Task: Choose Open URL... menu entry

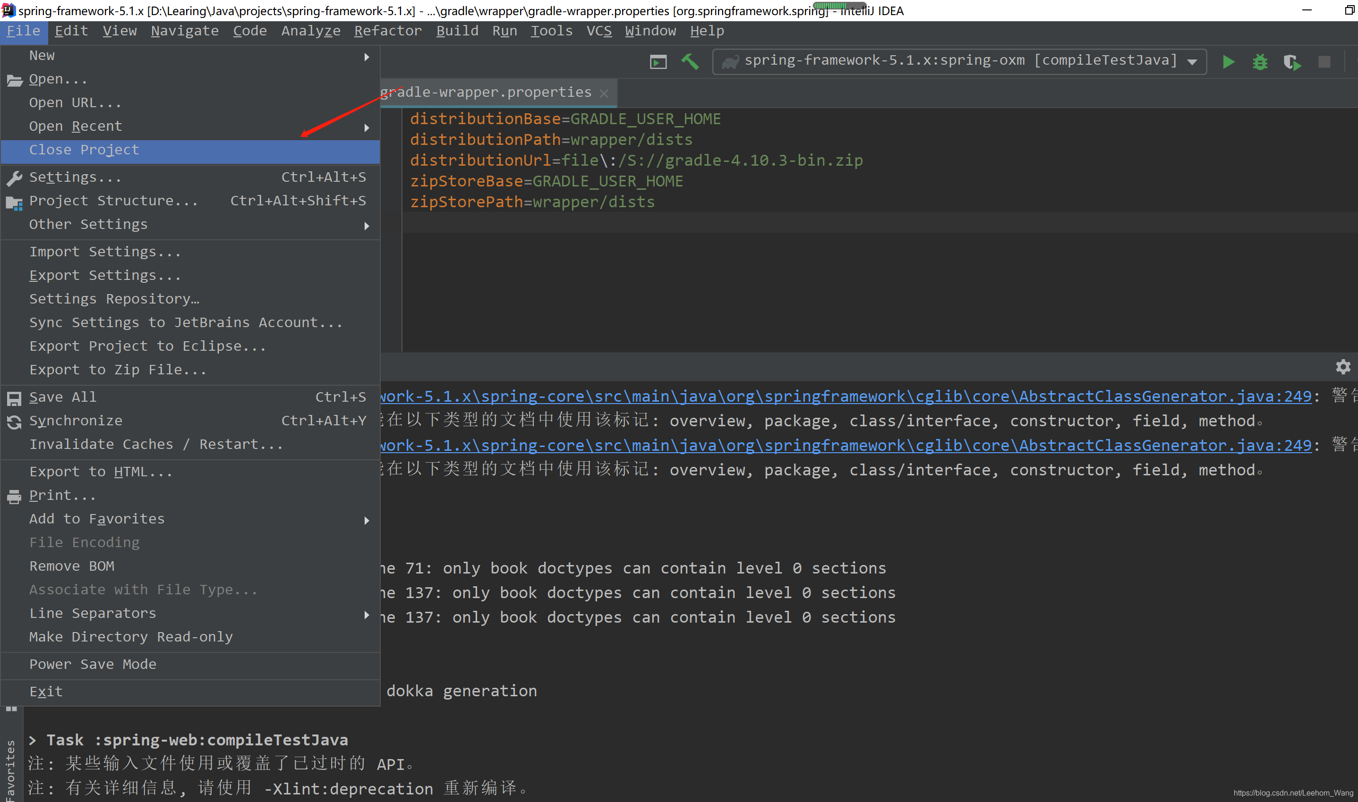Action: pyautogui.click(x=190, y=103)
